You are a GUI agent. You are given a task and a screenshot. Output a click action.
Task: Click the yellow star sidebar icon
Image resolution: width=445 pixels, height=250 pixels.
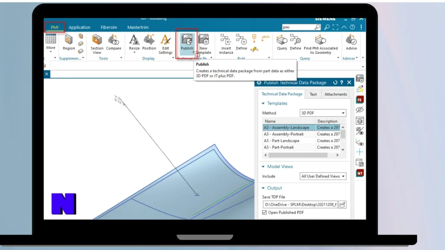point(360,89)
